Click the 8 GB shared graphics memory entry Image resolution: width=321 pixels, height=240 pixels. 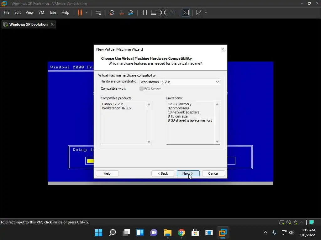point(190,120)
